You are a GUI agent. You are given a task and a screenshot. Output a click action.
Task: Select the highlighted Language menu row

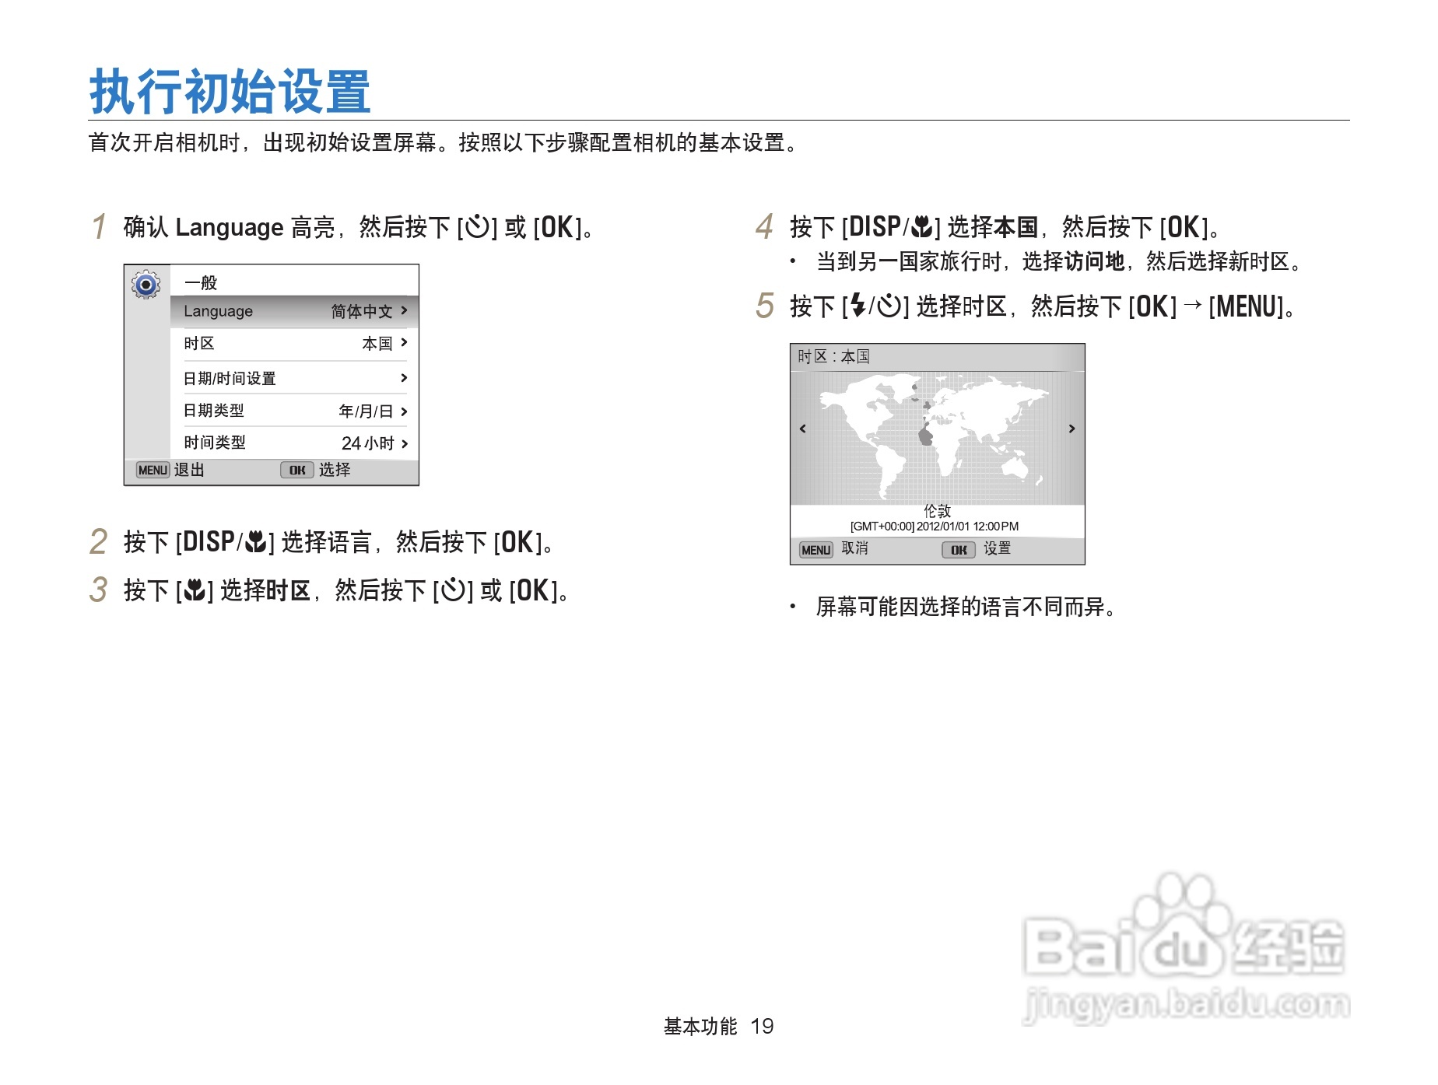click(x=295, y=311)
